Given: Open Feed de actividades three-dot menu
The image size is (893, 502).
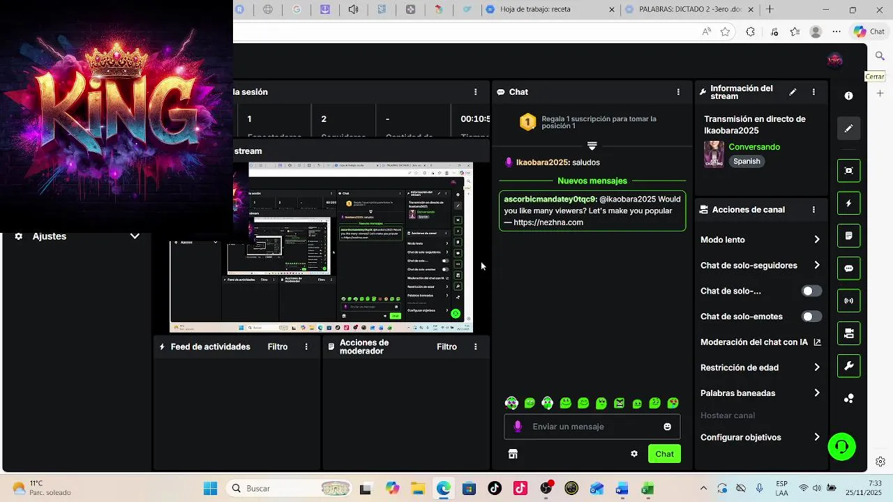Looking at the screenshot, I should pyautogui.click(x=306, y=347).
